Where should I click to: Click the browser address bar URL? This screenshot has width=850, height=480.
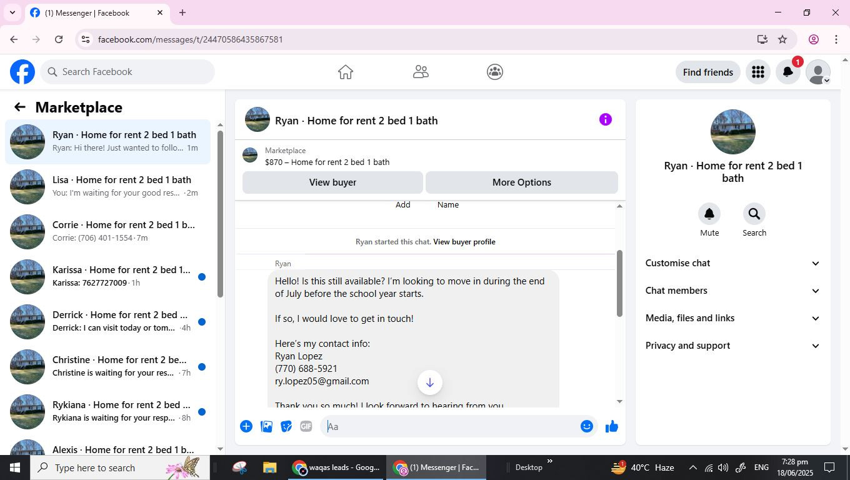click(x=191, y=39)
